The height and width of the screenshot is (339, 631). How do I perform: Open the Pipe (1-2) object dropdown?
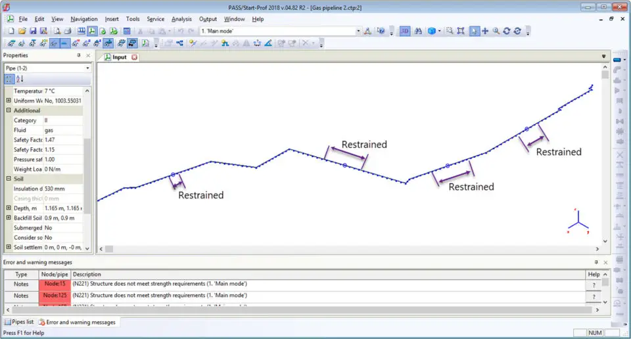[x=87, y=68]
